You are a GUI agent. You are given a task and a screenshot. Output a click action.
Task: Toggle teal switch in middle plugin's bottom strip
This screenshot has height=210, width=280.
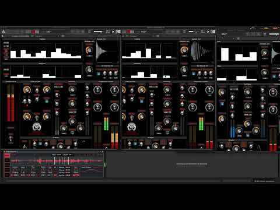[135, 143]
